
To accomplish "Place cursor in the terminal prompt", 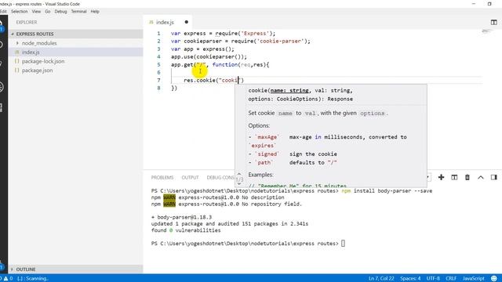I will pyautogui.click(x=343, y=244).
